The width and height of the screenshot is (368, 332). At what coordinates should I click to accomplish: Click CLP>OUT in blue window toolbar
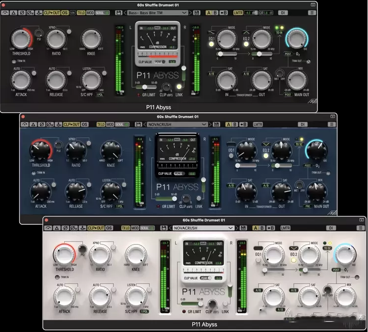pyautogui.click(x=72, y=124)
